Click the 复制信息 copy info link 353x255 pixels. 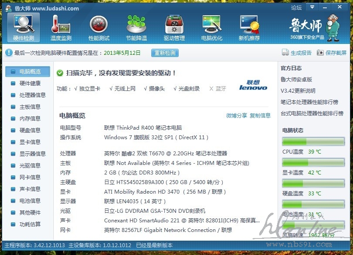(260, 116)
